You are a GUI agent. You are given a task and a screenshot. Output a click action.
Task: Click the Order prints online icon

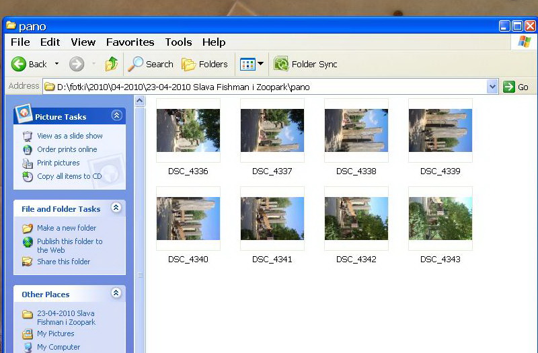click(28, 149)
